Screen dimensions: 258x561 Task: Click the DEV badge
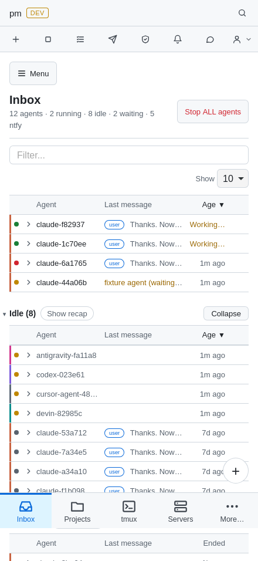[38, 13]
